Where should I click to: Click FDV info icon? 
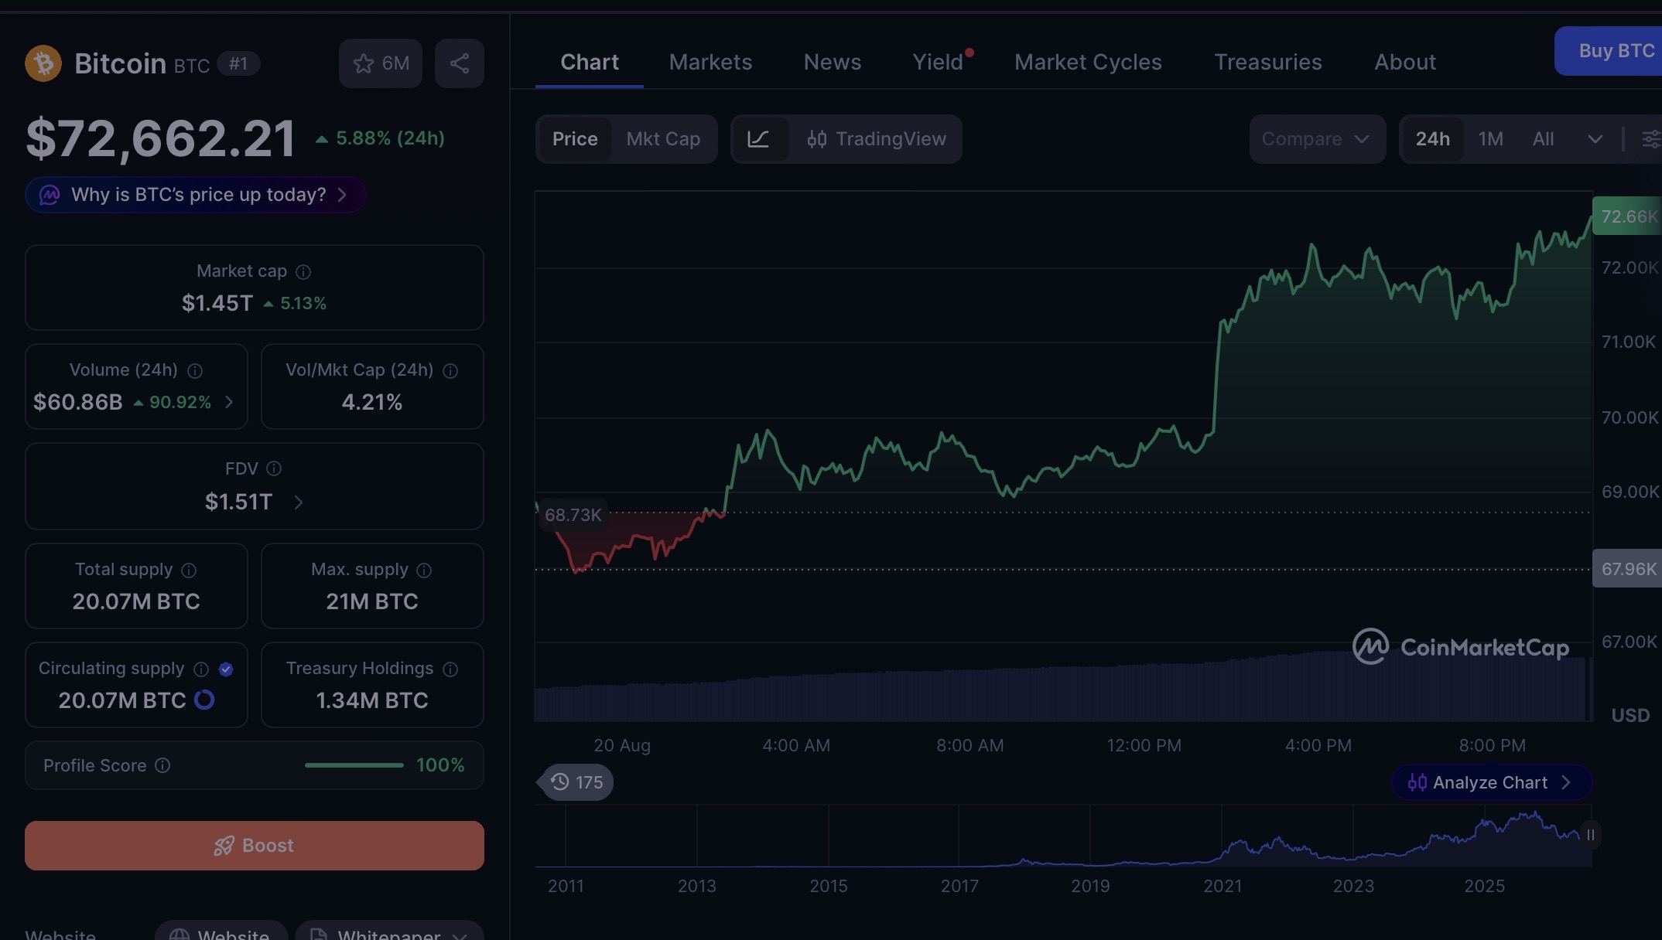pyautogui.click(x=274, y=468)
